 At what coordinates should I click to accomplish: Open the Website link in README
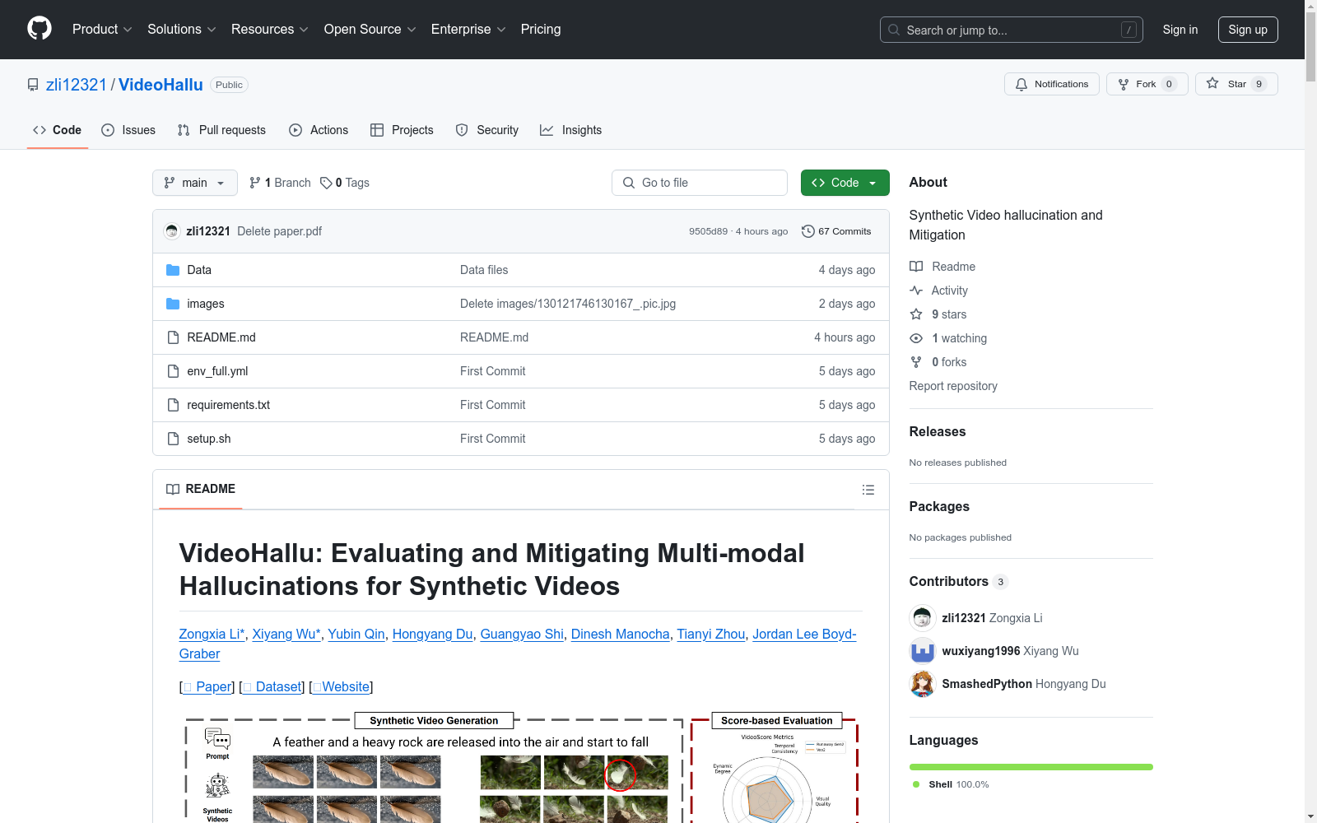[342, 686]
